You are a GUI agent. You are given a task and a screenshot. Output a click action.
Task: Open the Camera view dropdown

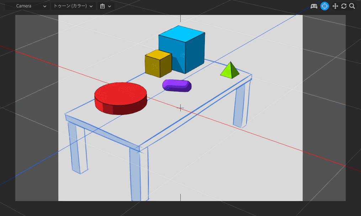[31, 6]
